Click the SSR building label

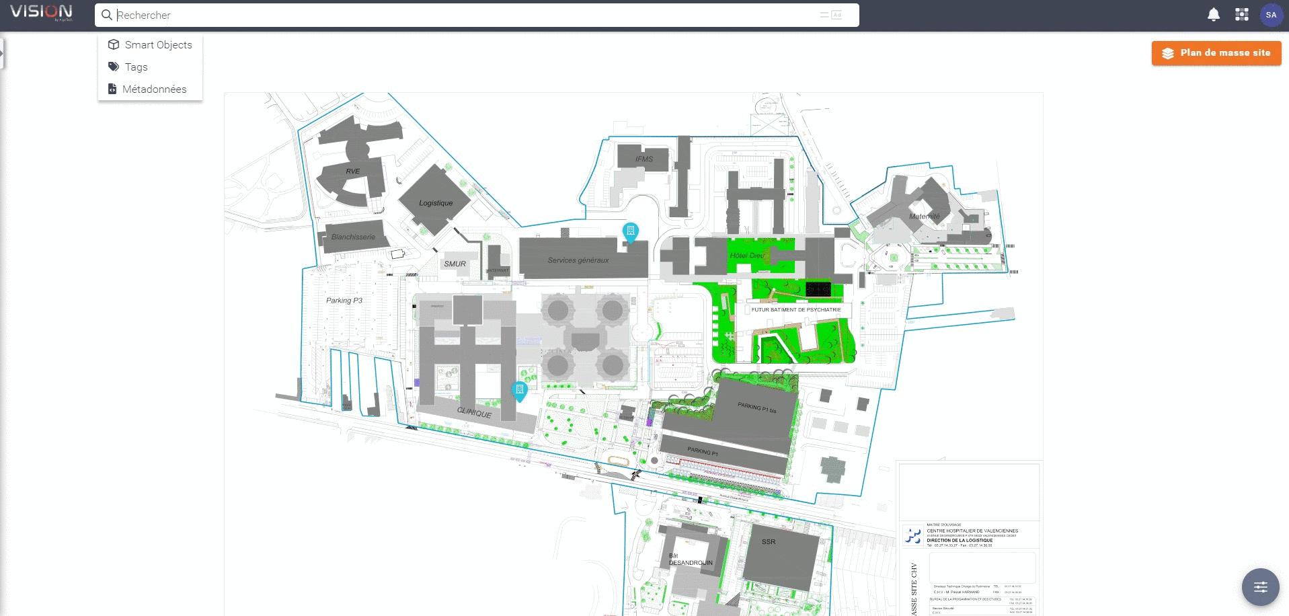[769, 542]
